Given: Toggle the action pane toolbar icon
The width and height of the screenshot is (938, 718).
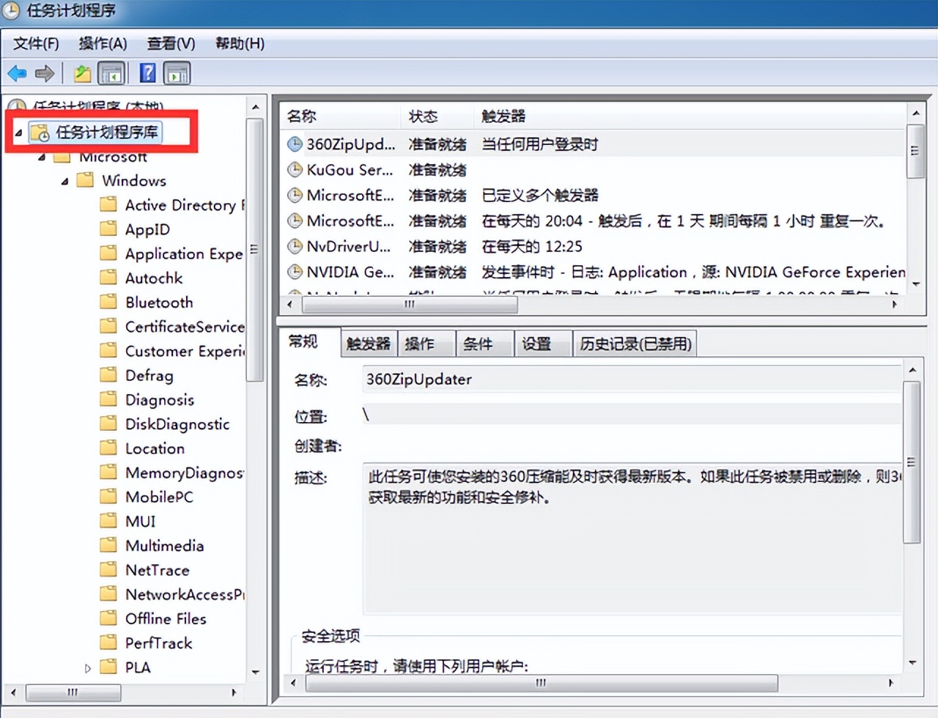Looking at the screenshot, I should click(x=177, y=73).
